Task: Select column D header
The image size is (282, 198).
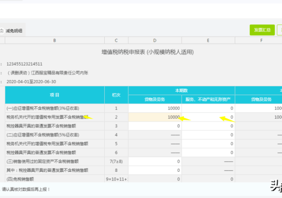Action: 155,40
